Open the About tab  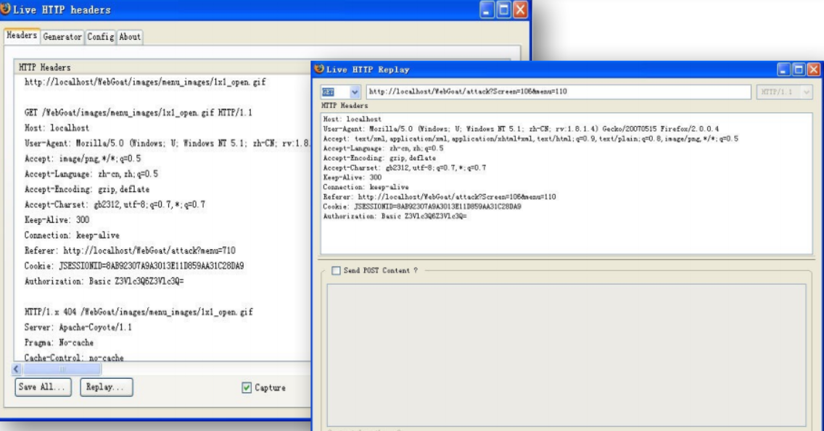(x=129, y=37)
